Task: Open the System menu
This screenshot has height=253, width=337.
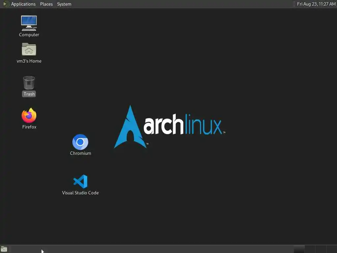Action: [64, 4]
